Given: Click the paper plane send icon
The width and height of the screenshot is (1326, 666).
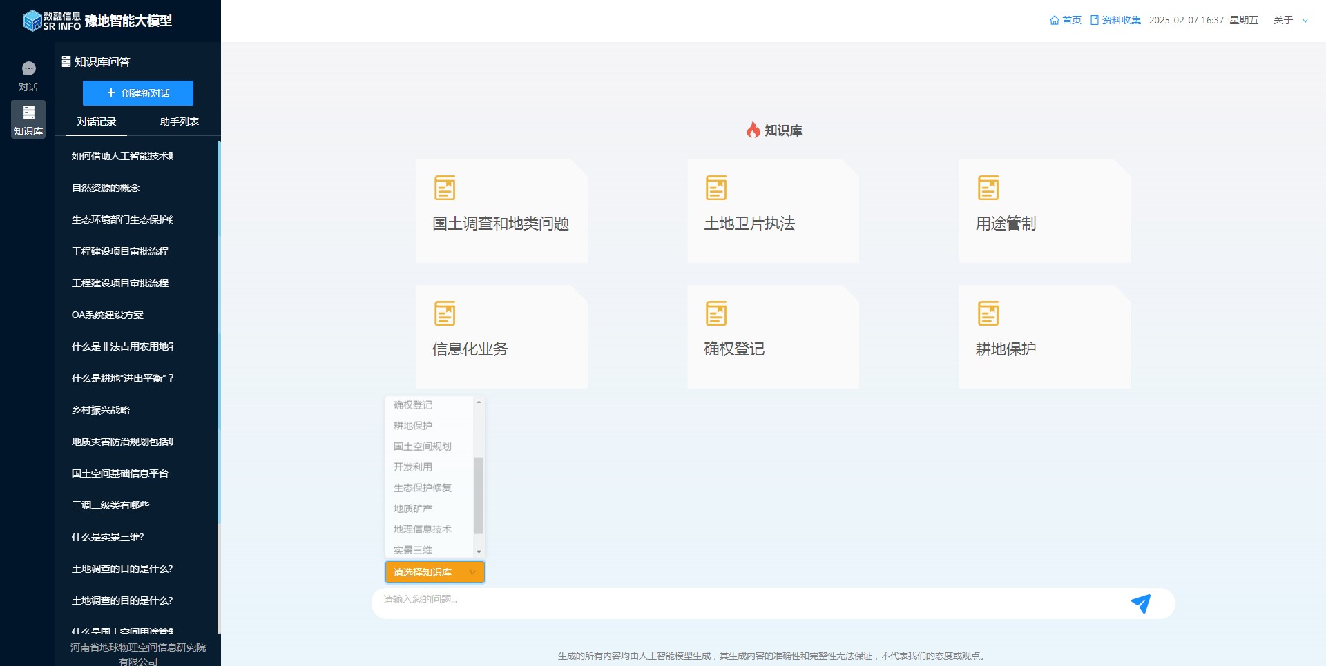Looking at the screenshot, I should pos(1140,604).
